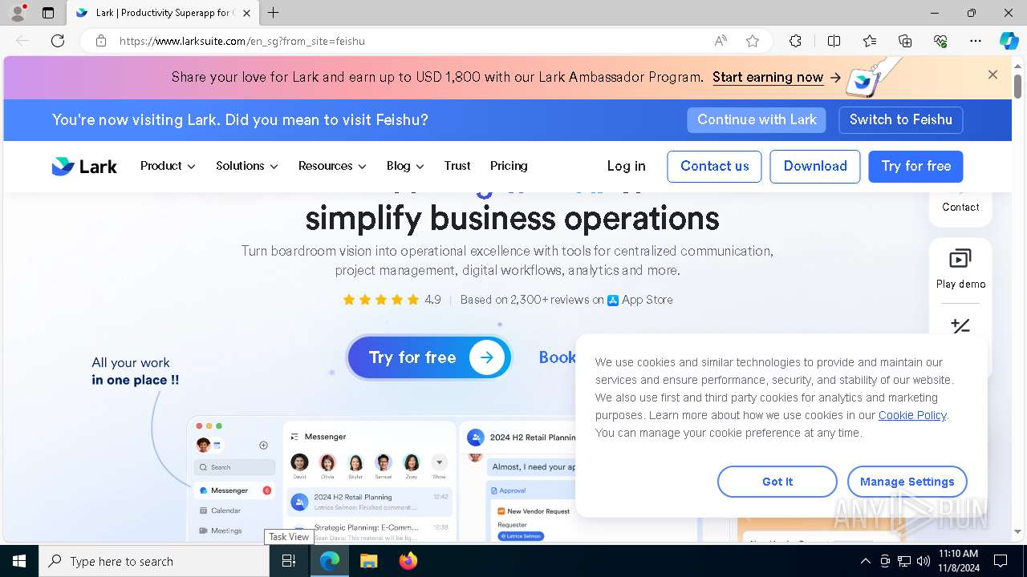Select Calendar in the demo sidebar

[x=234, y=510]
